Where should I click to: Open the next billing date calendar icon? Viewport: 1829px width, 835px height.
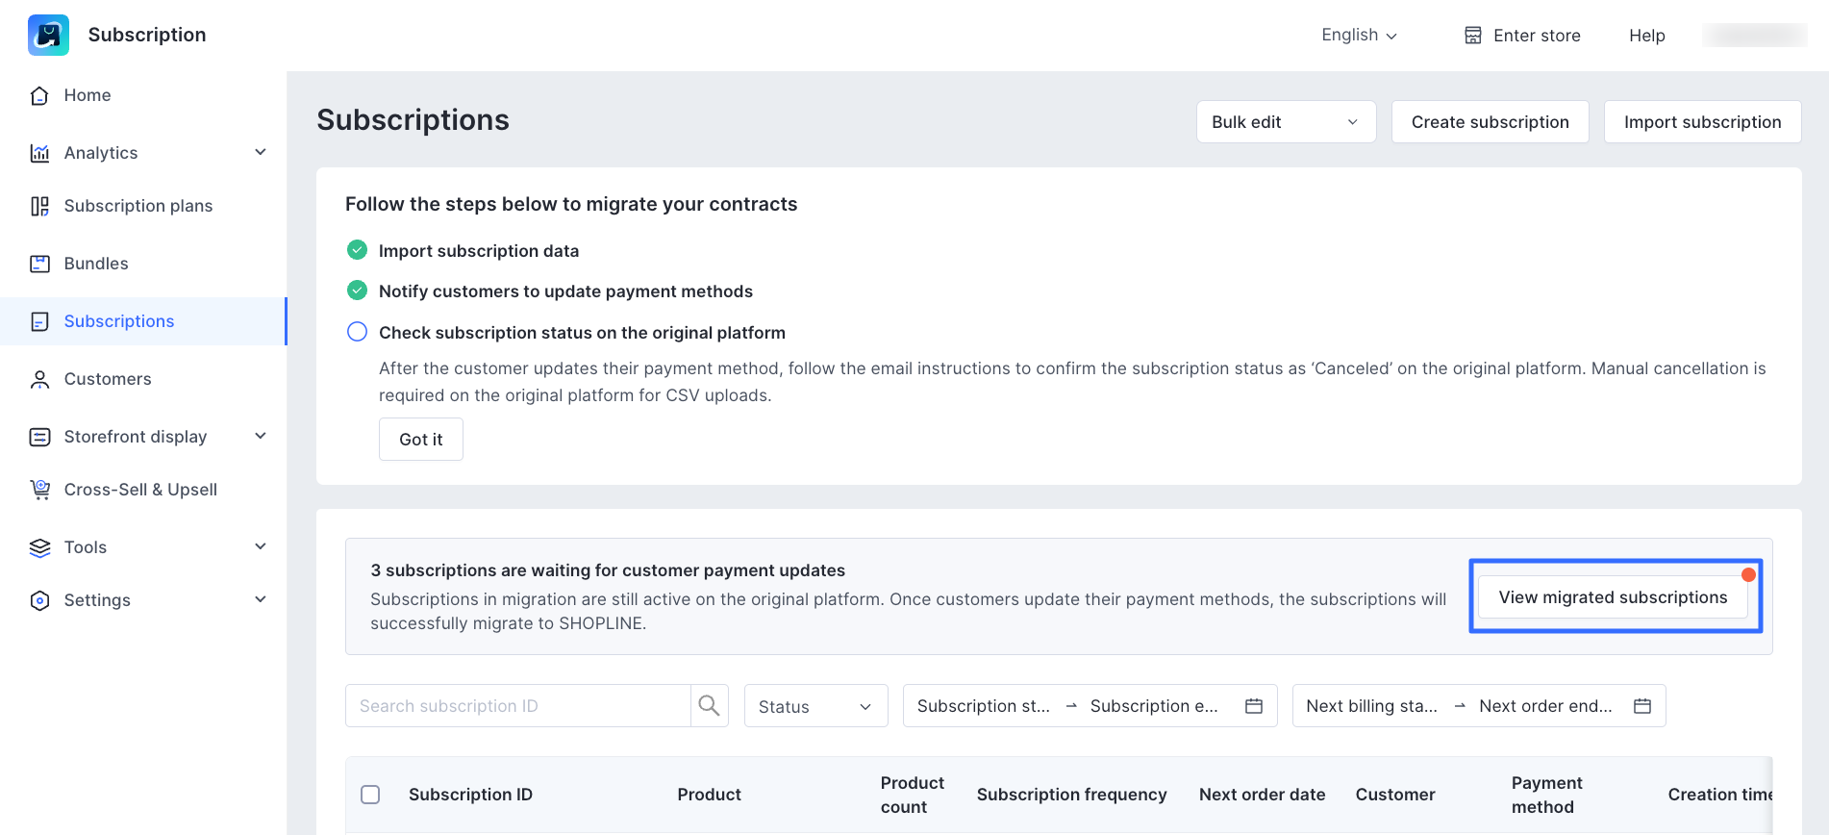coord(1641,706)
